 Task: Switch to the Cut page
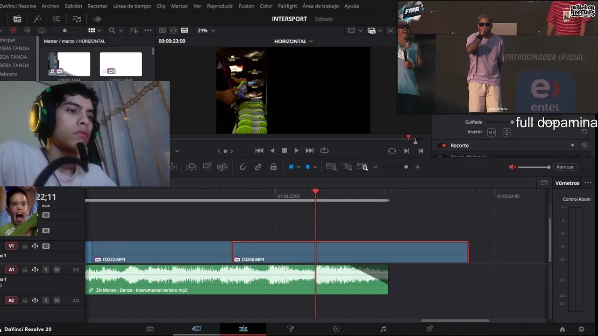click(196, 329)
